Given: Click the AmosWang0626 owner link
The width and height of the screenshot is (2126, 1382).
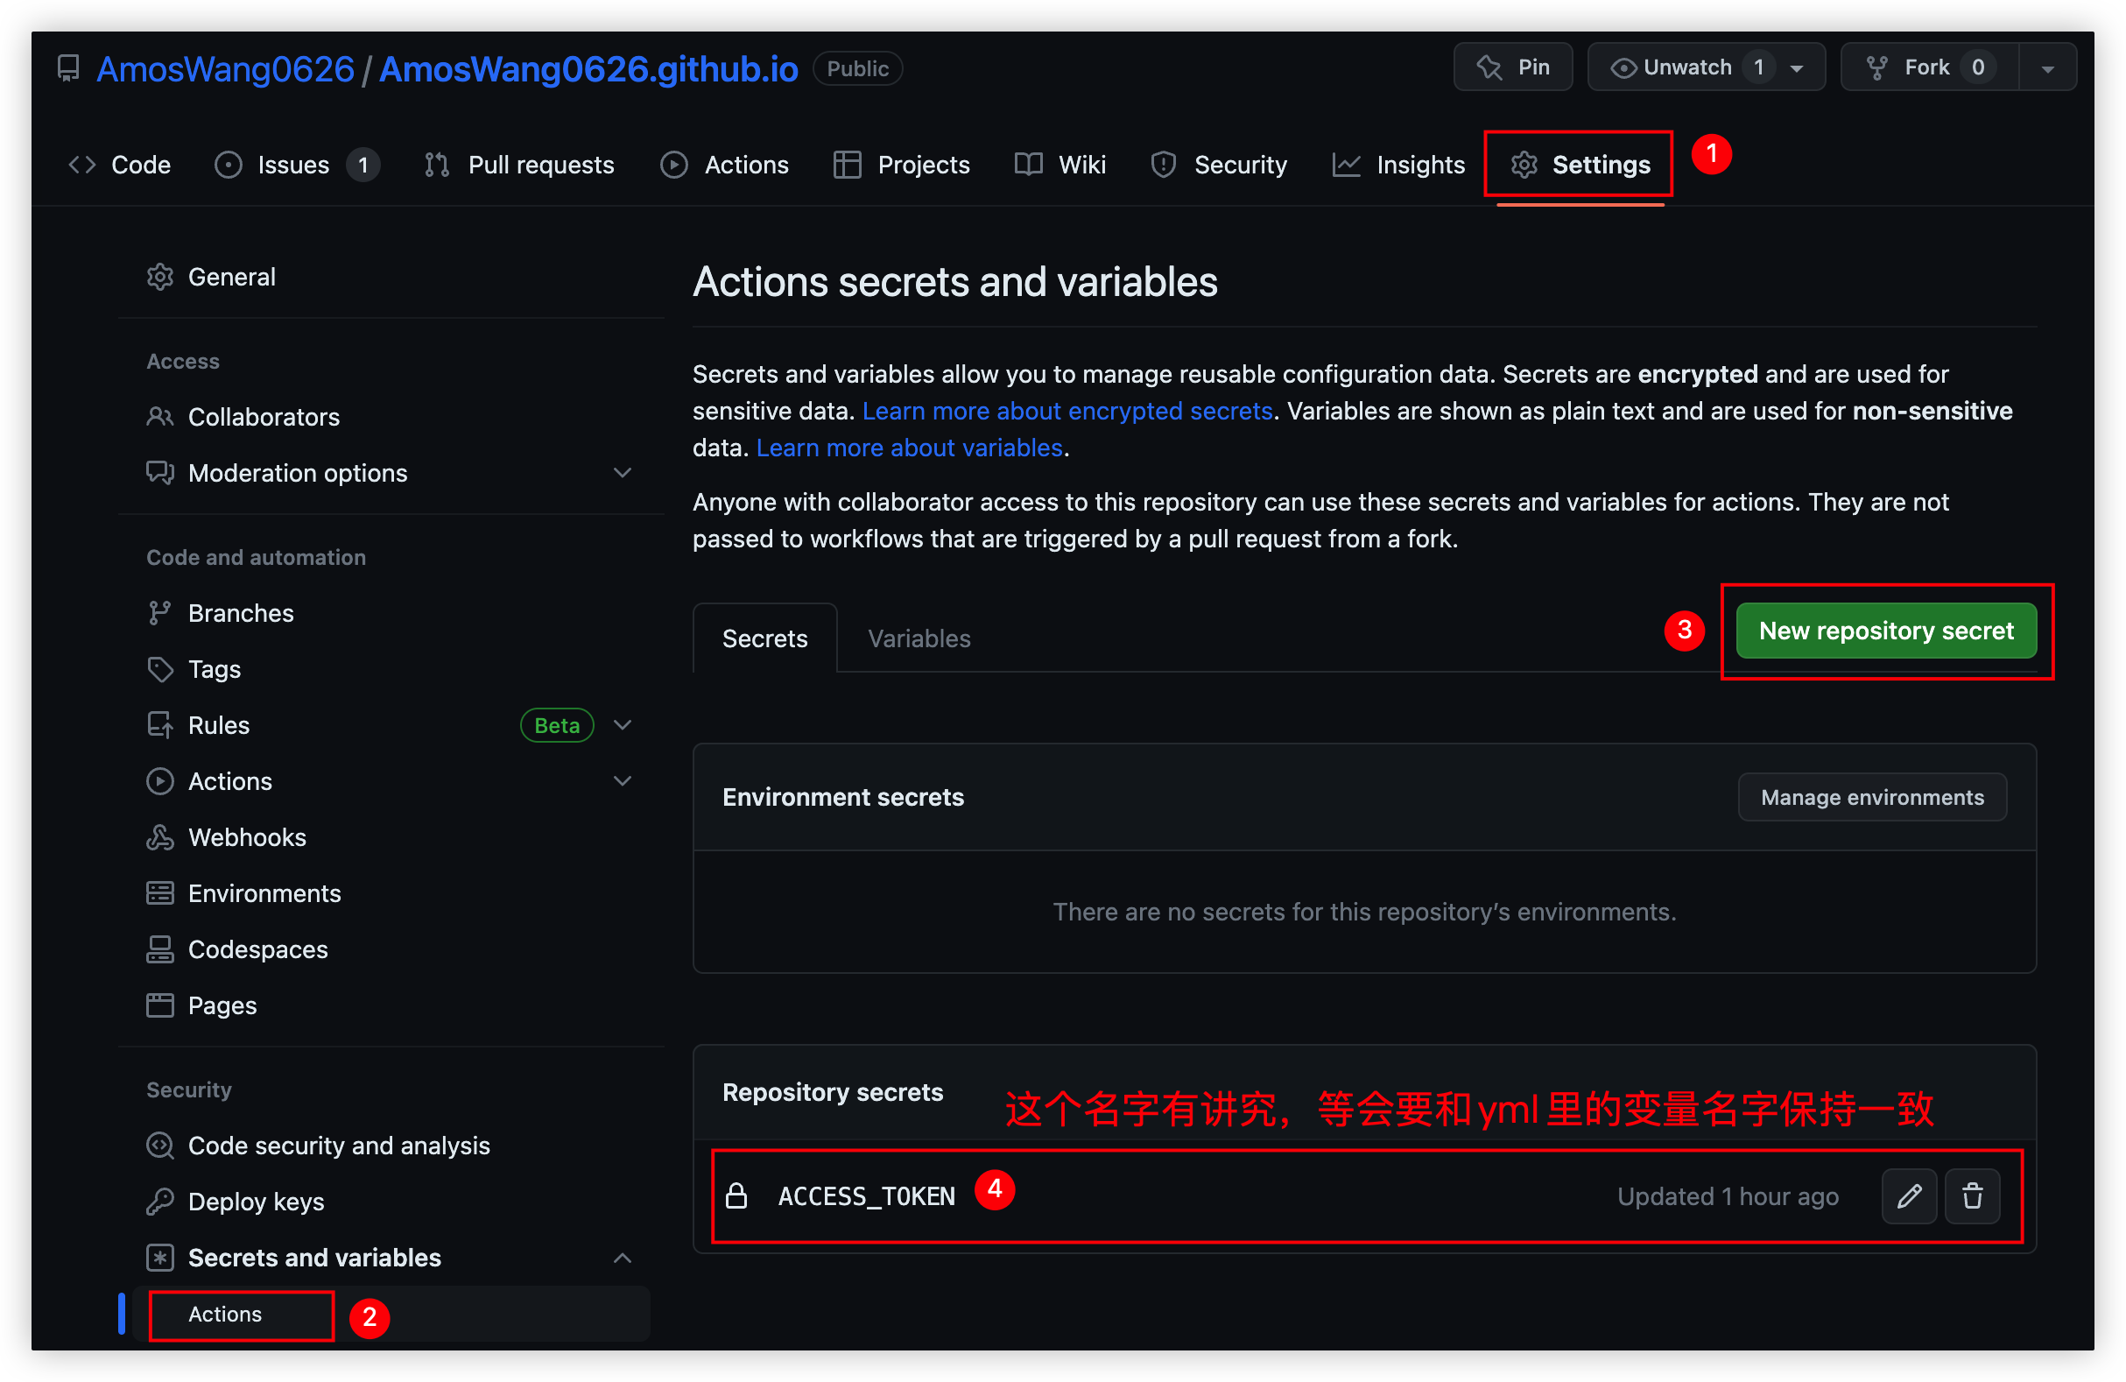Looking at the screenshot, I should [x=225, y=69].
